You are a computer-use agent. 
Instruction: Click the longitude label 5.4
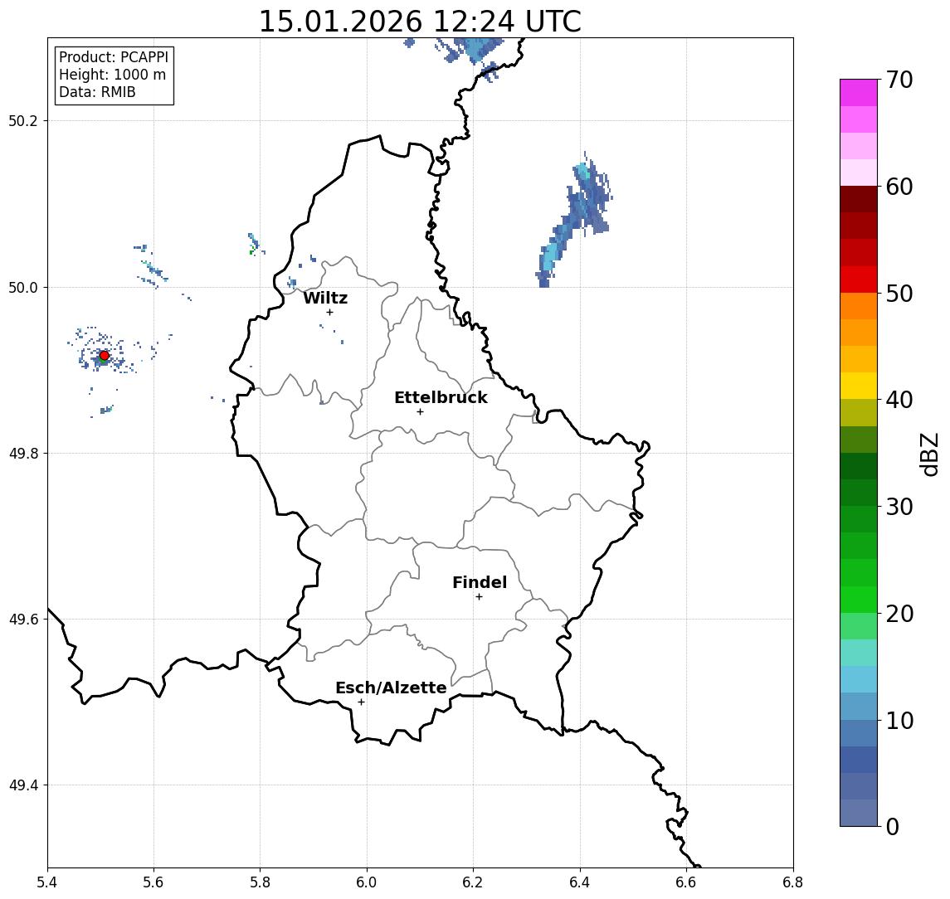coord(47,882)
